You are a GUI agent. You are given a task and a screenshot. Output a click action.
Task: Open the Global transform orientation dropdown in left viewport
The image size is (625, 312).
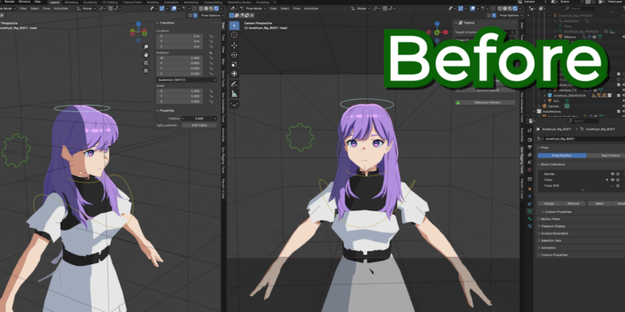(87, 8)
